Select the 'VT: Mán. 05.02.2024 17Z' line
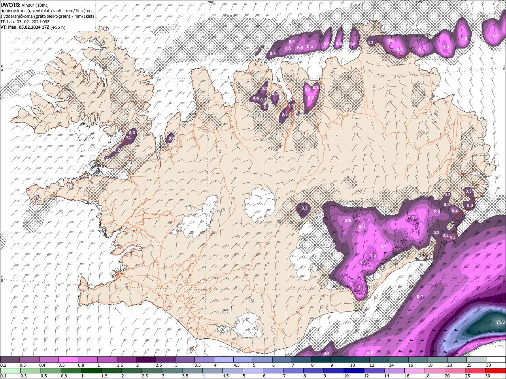The width and height of the screenshot is (506, 379). coord(33,27)
